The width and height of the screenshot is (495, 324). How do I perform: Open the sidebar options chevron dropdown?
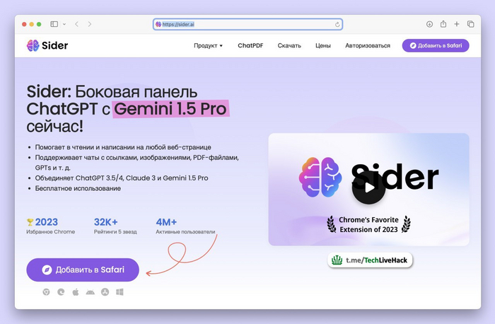tap(64, 24)
